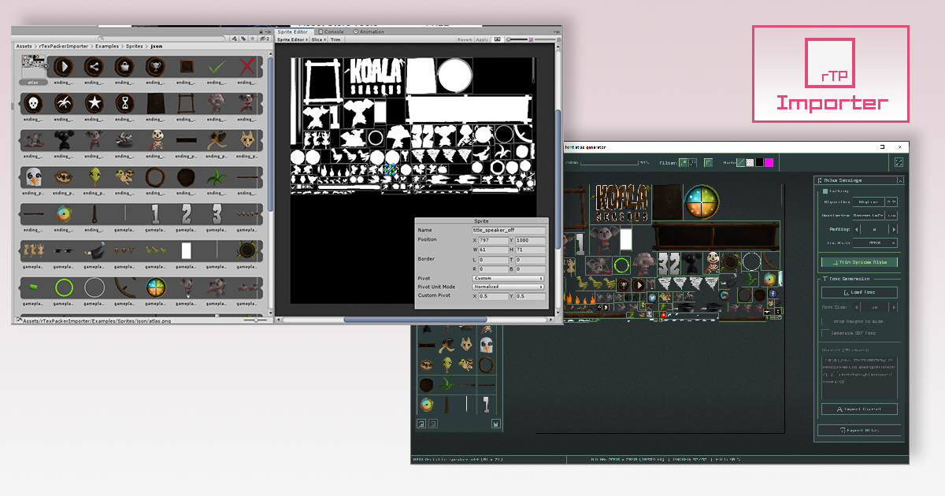Click the lock icon in the Project window
The image size is (945, 496).
tap(261, 32)
